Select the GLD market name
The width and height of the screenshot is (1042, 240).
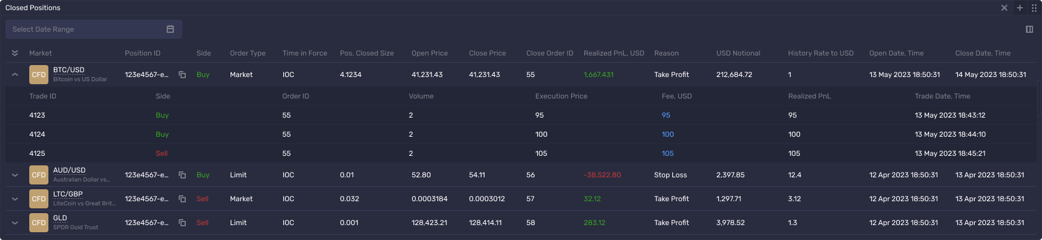pyautogui.click(x=60, y=218)
